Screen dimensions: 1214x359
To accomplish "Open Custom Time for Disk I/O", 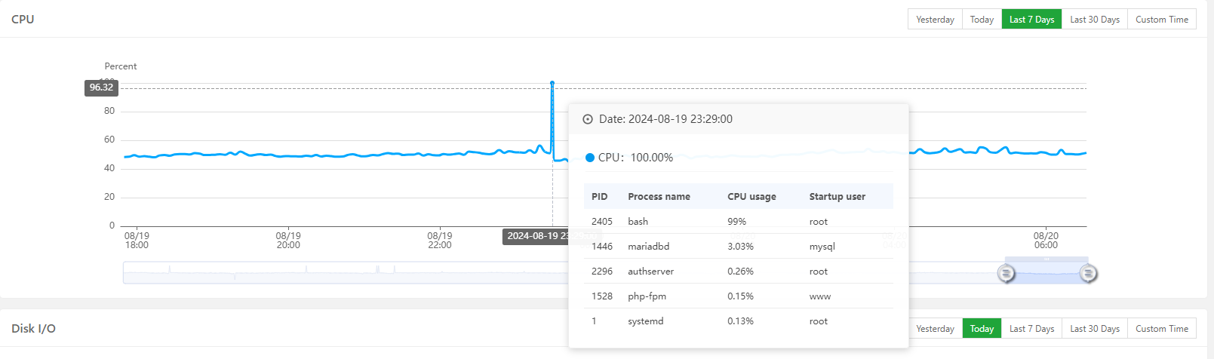I will pos(1162,329).
